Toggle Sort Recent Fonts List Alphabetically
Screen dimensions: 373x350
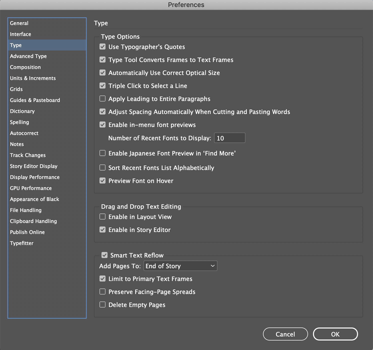pos(102,168)
